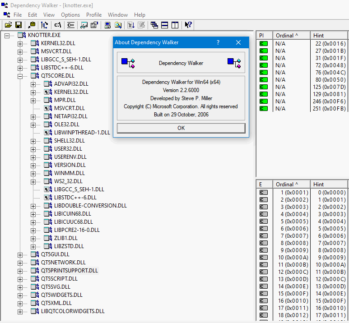Image resolution: width=349 pixels, height=323 pixels.
Task: Click green C icon in hint 22 row
Action: 264,44
